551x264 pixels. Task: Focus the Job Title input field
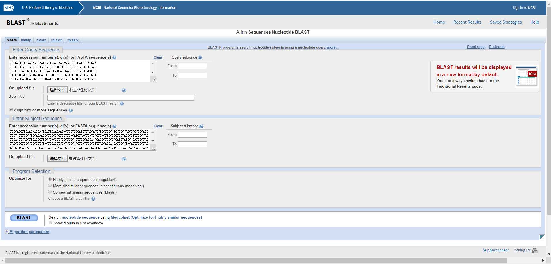coord(121,98)
